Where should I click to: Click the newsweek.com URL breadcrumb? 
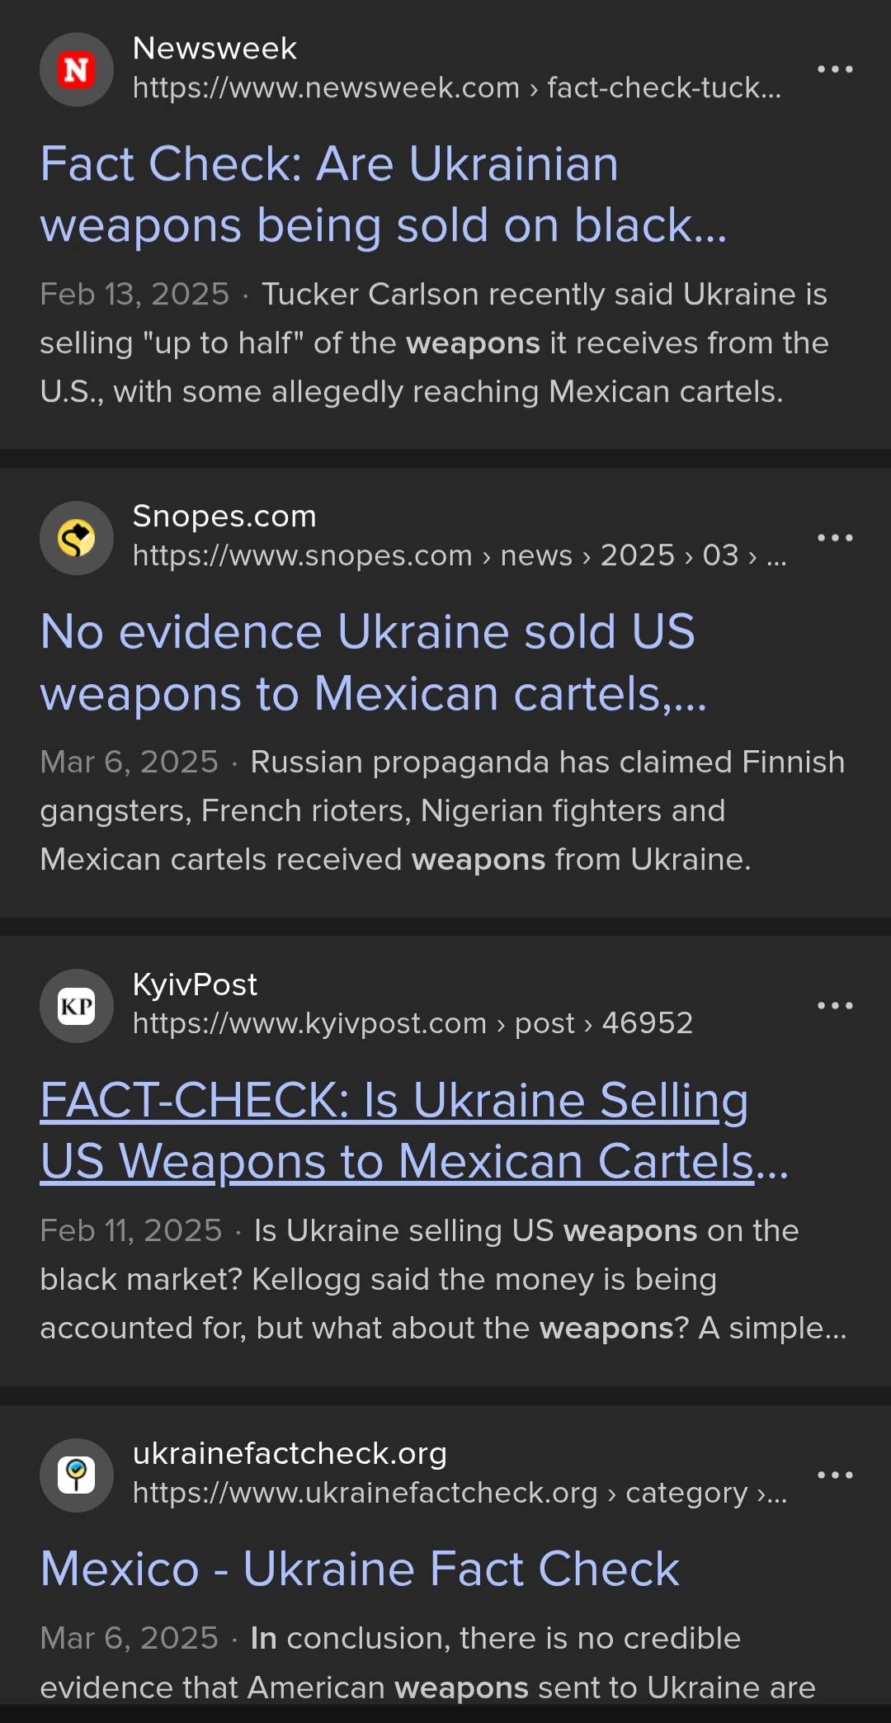pyautogui.click(x=456, y=87)
